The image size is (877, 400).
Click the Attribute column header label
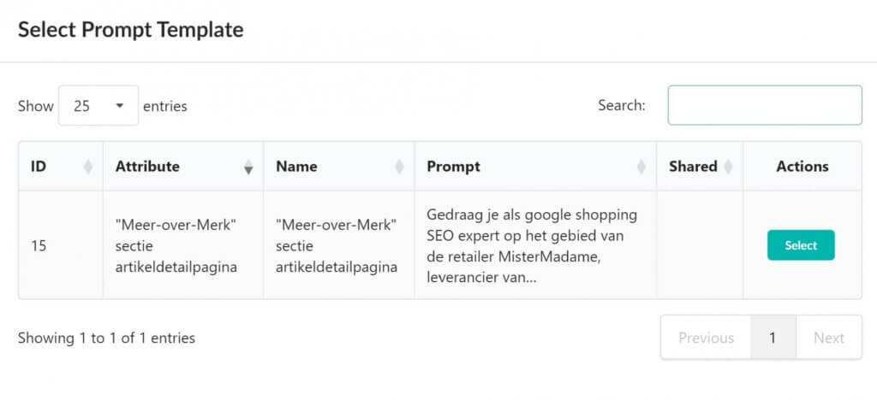147,167
